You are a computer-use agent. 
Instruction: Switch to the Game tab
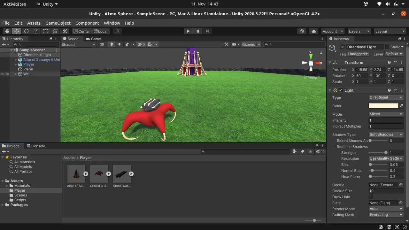pos(93,39)
